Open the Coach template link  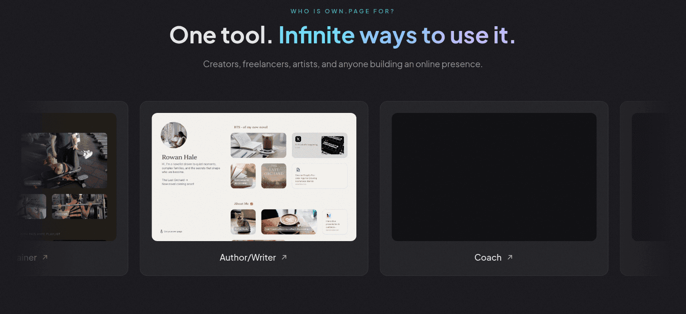point(494,257)
